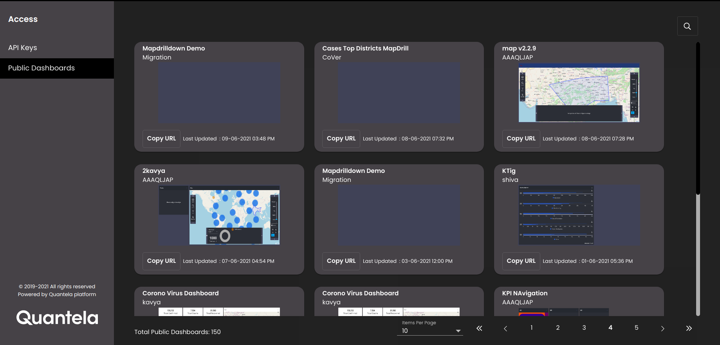Click the 'map v2.2.9' title
The height and width of the screenshot is (345, 720).
[x=519, y=49]
